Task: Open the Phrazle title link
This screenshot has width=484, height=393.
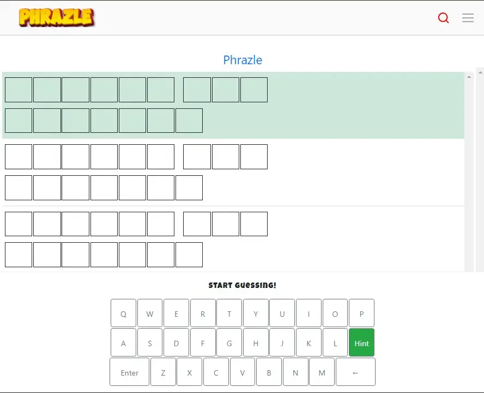Action: 243,60
